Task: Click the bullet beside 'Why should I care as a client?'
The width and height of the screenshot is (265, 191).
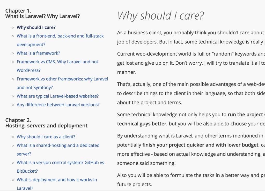Action: coord(13,137)
